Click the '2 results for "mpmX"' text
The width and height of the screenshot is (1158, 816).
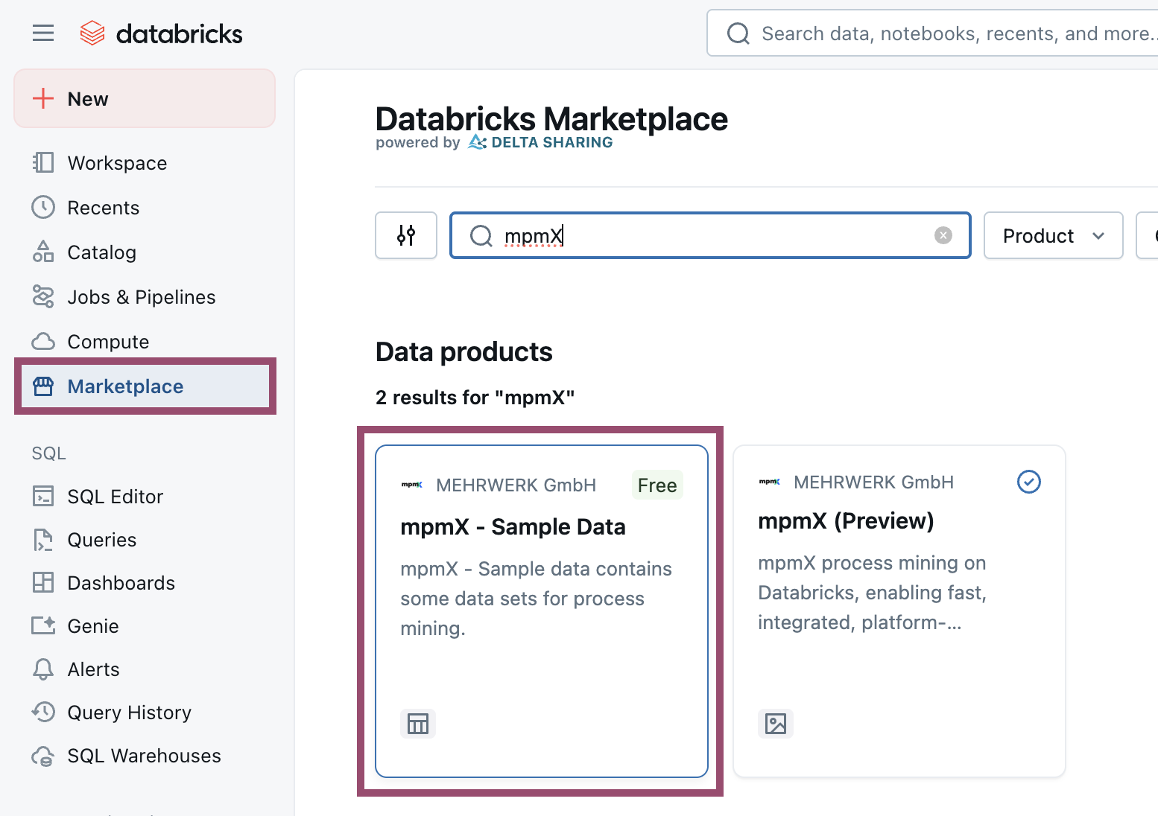pos(475,398)
